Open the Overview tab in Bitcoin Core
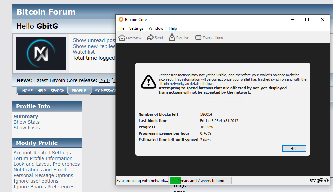This screenshot has width=333, height=192. click(130, 38)
